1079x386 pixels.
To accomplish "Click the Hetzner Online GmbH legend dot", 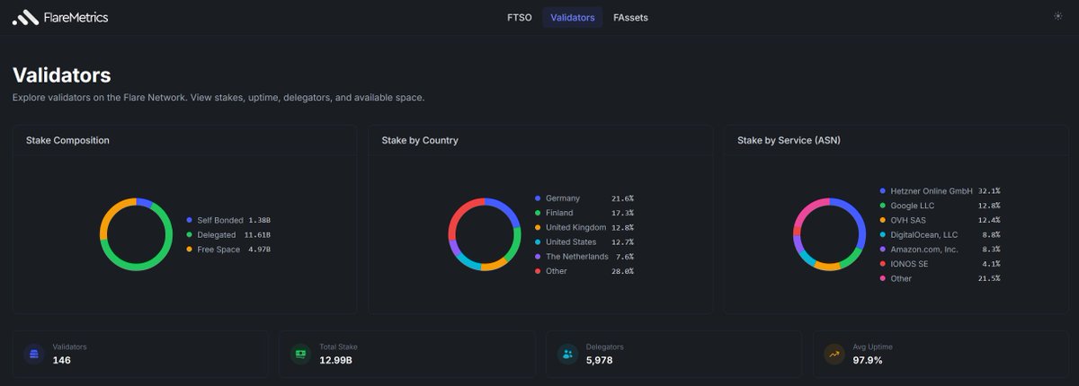I will click(883, 191).
